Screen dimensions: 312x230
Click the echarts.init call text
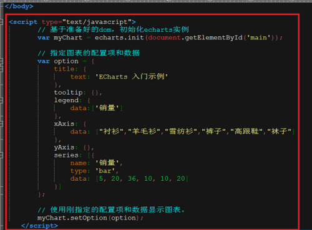pyautogui.click(x=119, y=37)
